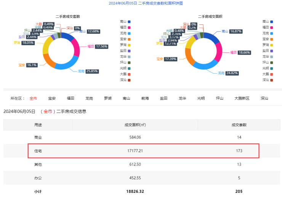Click the 龙岗 25.85% label in 成交套数 chart
The image size is (282, 200).
[88, 71]
